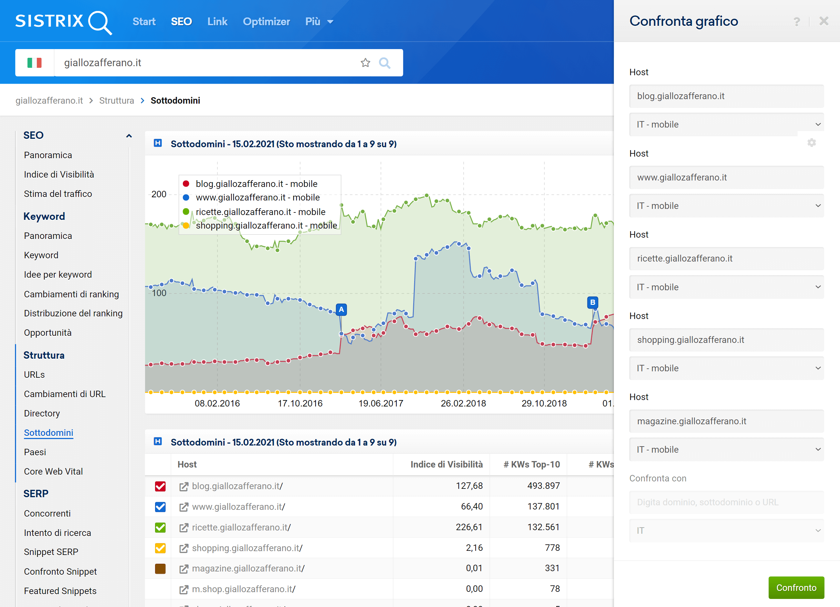Click the H icon beside table title
Image resolution: width=840 pixels, height=607 pixels.
point(158,441)
